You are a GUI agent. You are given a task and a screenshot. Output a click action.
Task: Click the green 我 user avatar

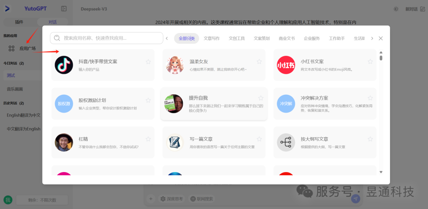(8, 200)
